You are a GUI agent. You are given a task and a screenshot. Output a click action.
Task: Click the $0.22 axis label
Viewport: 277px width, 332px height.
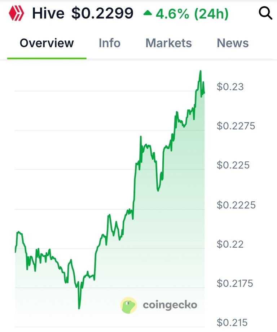pyautogui.click(x=230, y=244)
